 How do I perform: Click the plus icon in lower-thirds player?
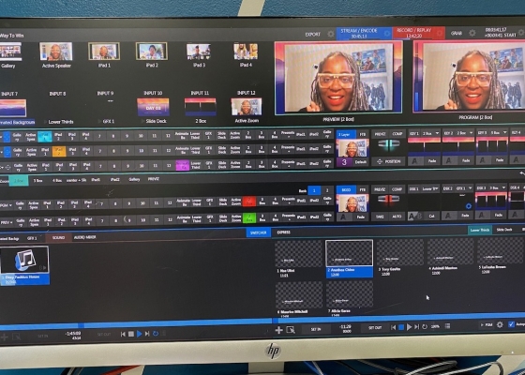[x=278, y=330]
